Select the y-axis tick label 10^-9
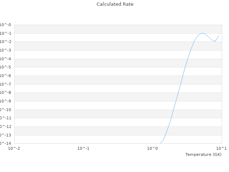Viewport: 229px width, 172px height. pos(6,101)
